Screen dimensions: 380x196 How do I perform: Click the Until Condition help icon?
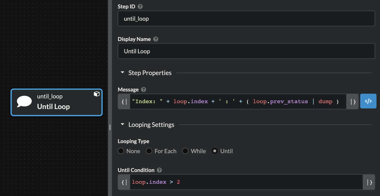point(159,170)
